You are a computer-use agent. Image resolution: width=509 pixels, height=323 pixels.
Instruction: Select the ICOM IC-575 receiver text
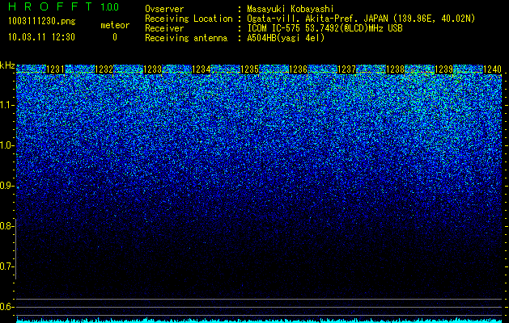pyautogui.click(x=325, y=28)
